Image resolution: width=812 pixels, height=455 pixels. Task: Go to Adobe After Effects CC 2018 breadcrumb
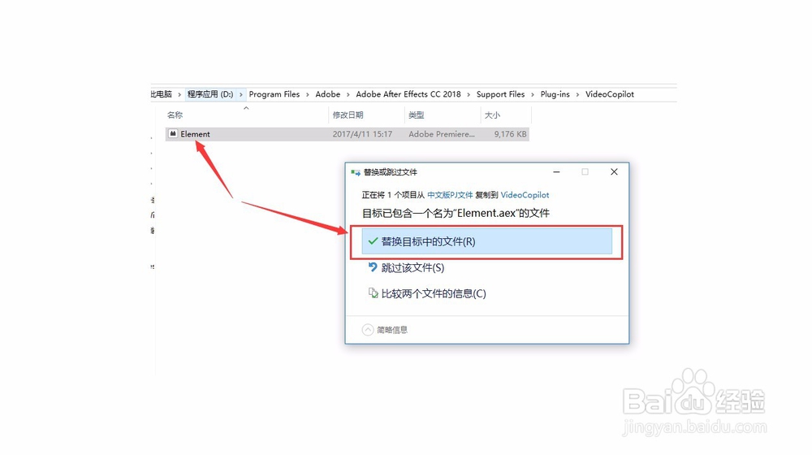(408, 94)
